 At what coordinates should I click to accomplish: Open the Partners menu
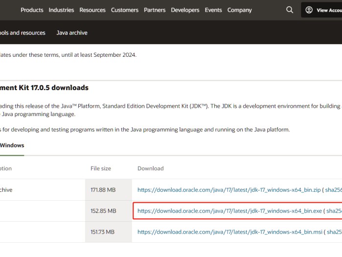click(x=155, y=10)
